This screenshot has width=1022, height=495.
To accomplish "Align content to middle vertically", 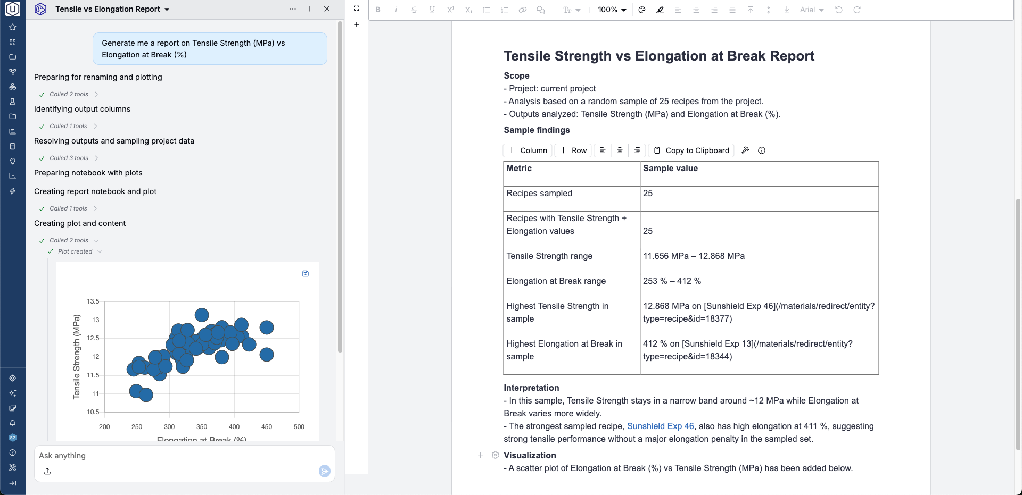I will coord(769,10).
